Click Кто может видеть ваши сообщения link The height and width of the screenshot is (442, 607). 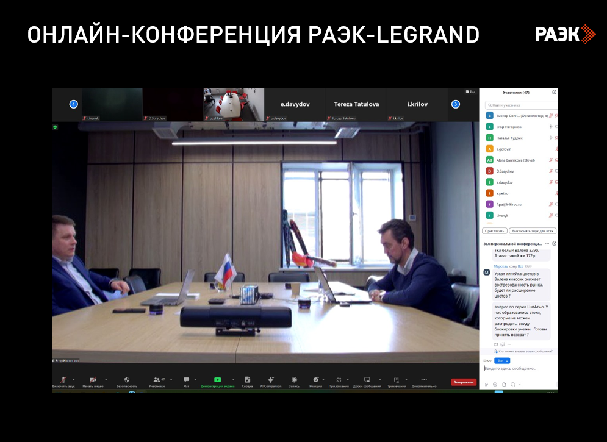pyautogui.click(x=525, y=351)
